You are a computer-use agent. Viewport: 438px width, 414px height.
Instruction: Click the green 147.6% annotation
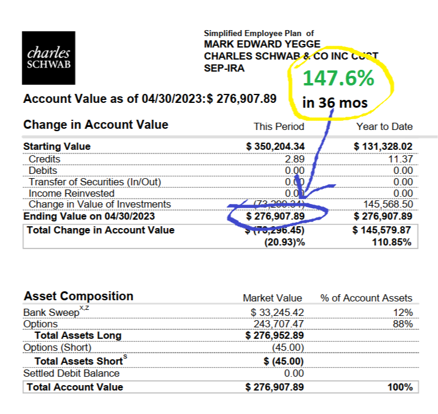(x=338, y=78)
